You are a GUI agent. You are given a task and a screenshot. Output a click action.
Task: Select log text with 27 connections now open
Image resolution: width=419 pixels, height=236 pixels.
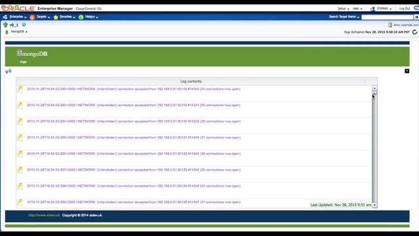point(134,137)
